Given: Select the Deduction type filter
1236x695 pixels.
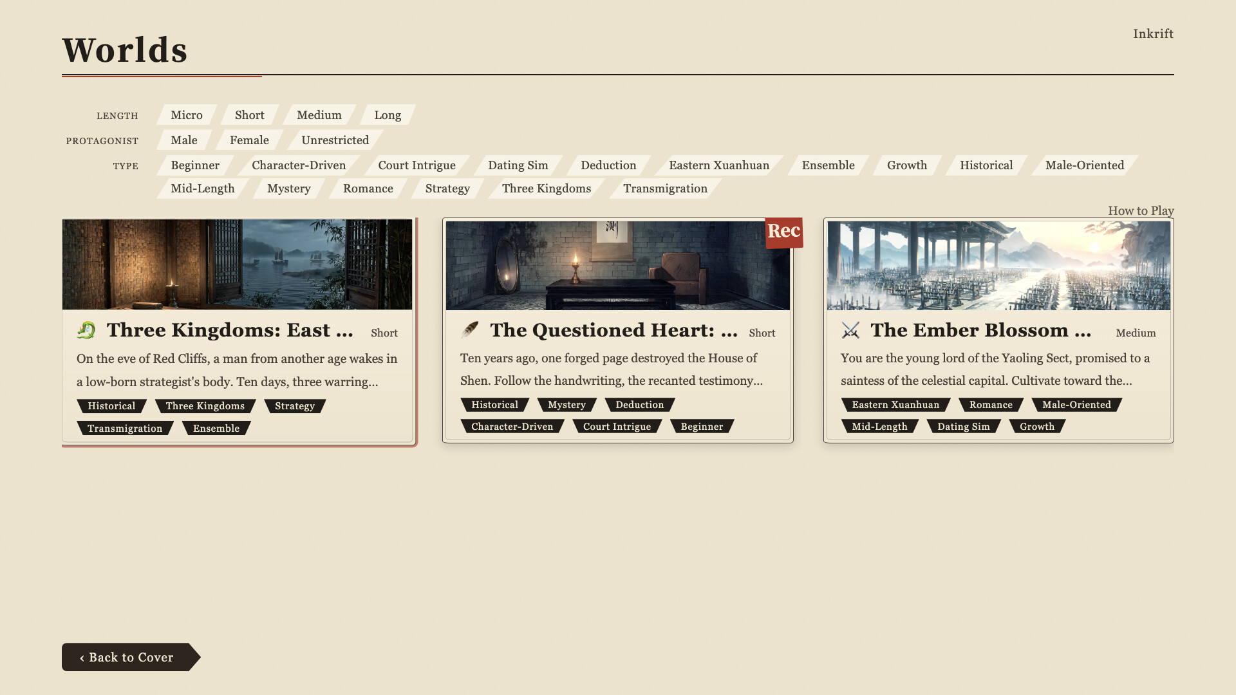Looking at the screenshot, I should [608, 165].
